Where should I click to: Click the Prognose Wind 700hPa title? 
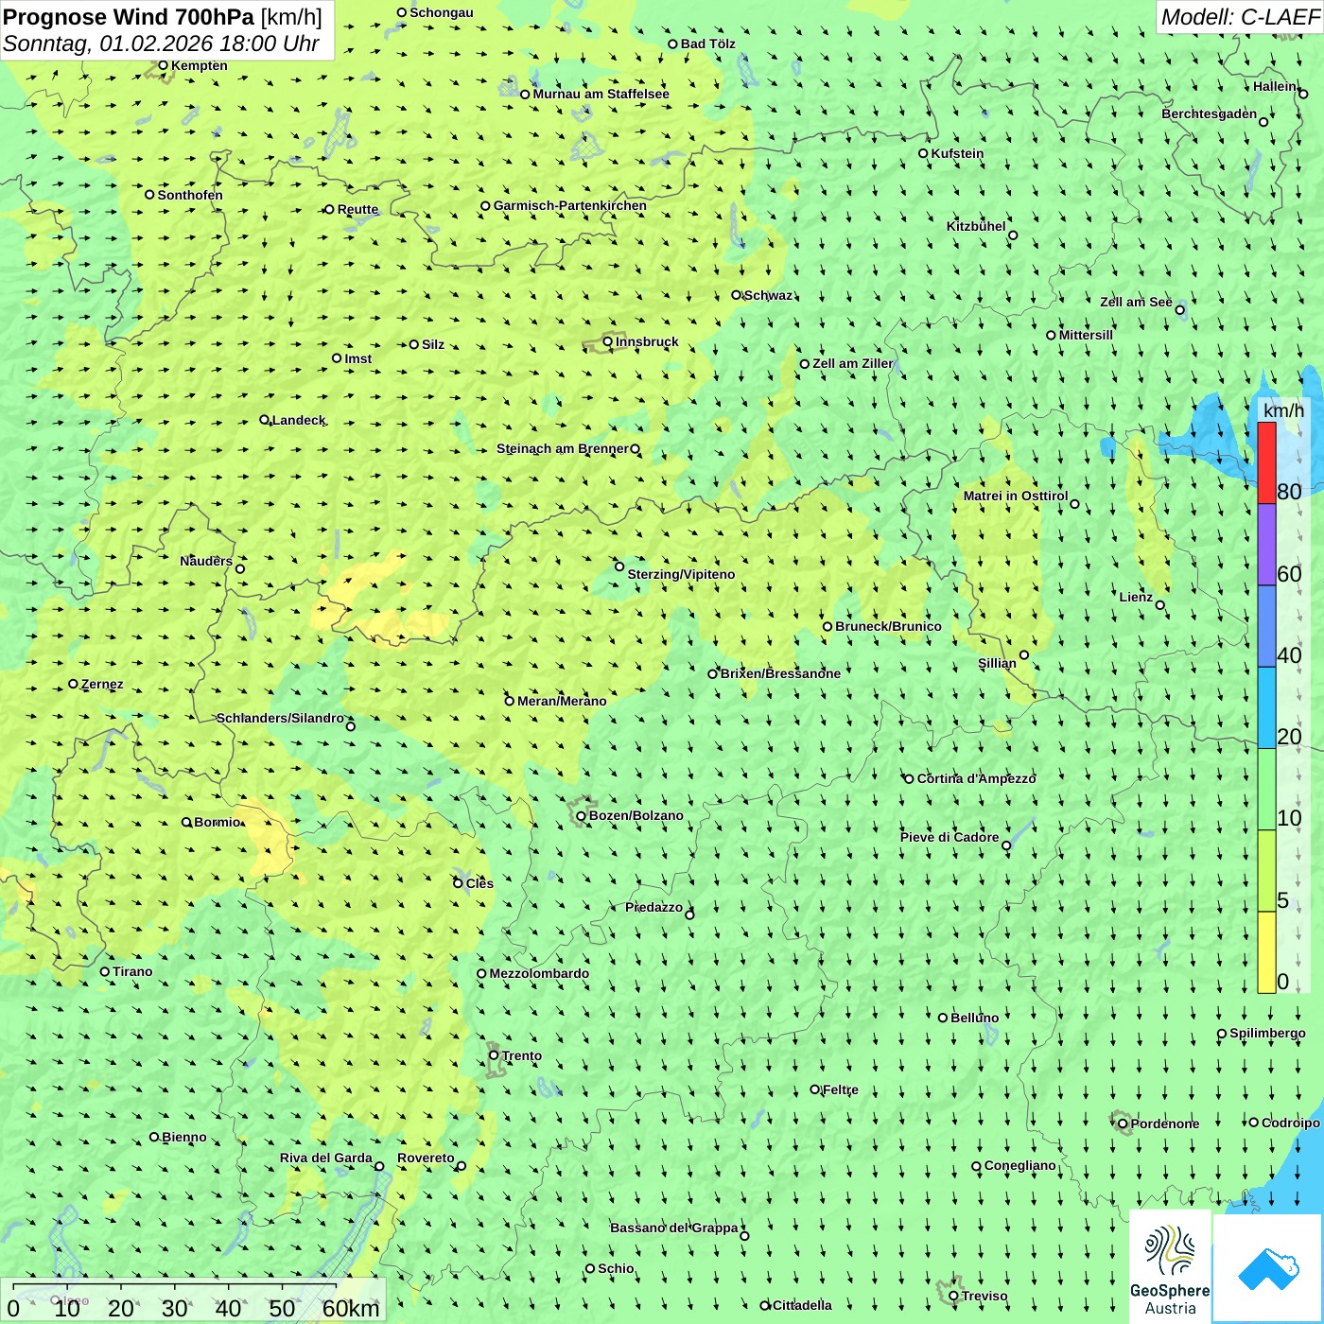(129, 17)
